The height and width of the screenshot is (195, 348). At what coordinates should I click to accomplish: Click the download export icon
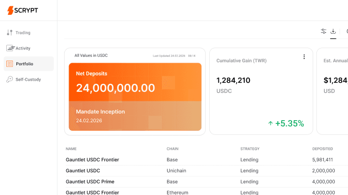point(333,31)
